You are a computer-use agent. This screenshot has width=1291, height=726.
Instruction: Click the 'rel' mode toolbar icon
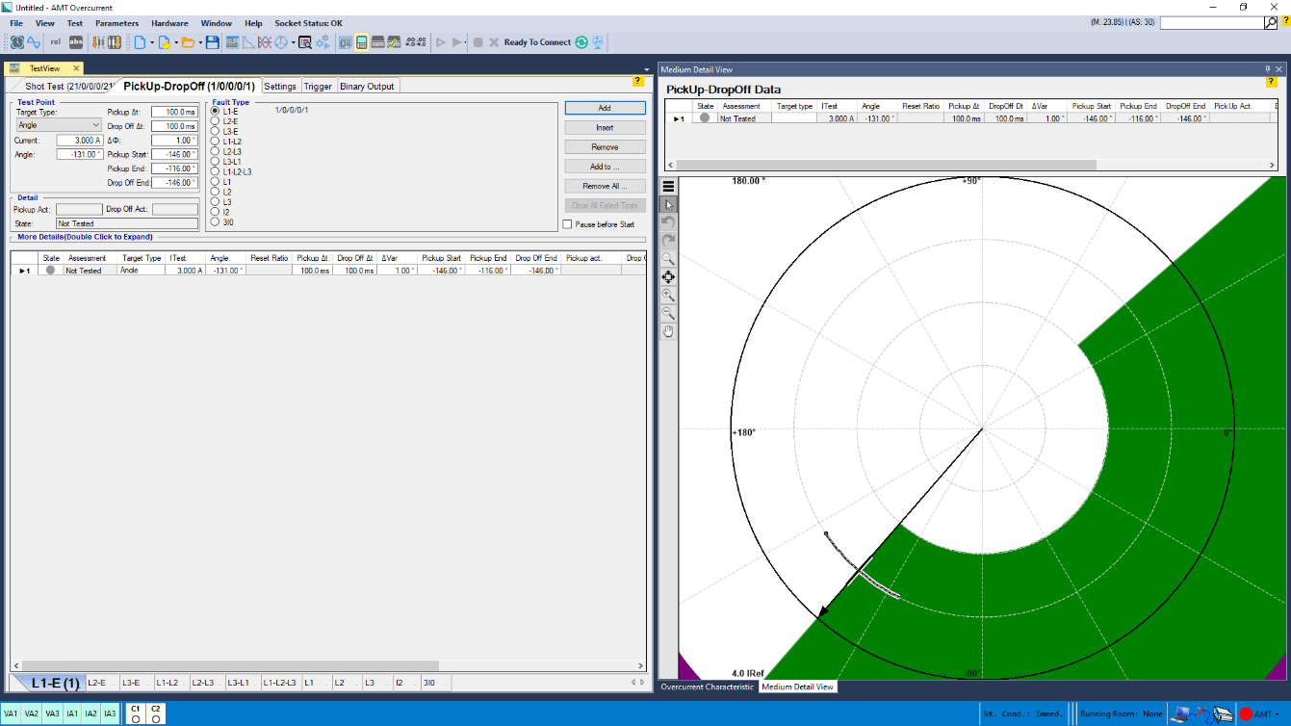(55, 42)
